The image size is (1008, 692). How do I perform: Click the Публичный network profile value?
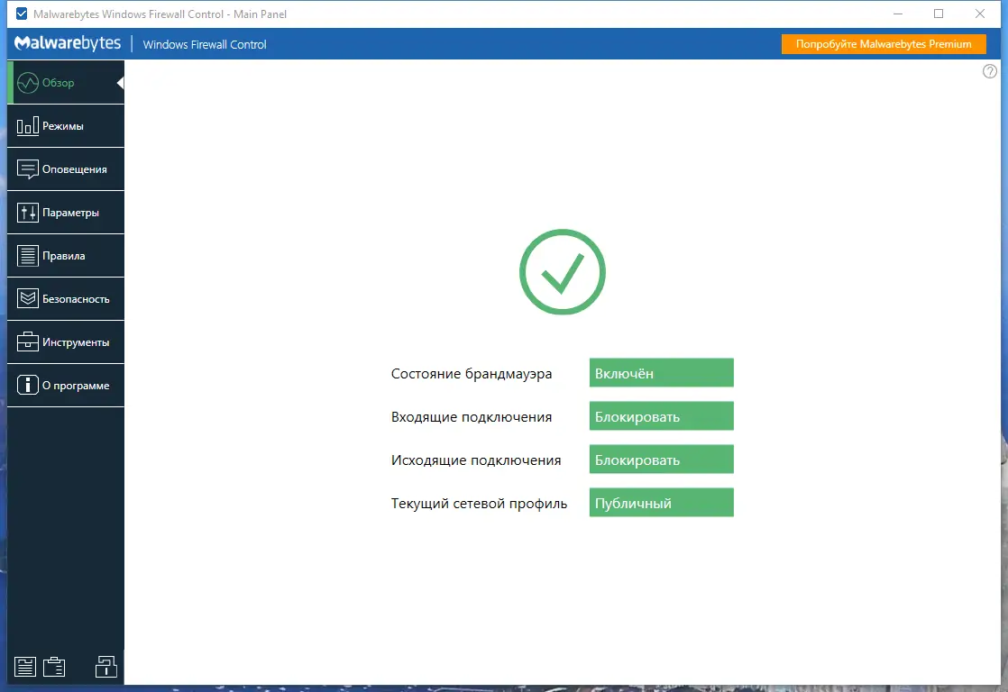click(662, 503)
